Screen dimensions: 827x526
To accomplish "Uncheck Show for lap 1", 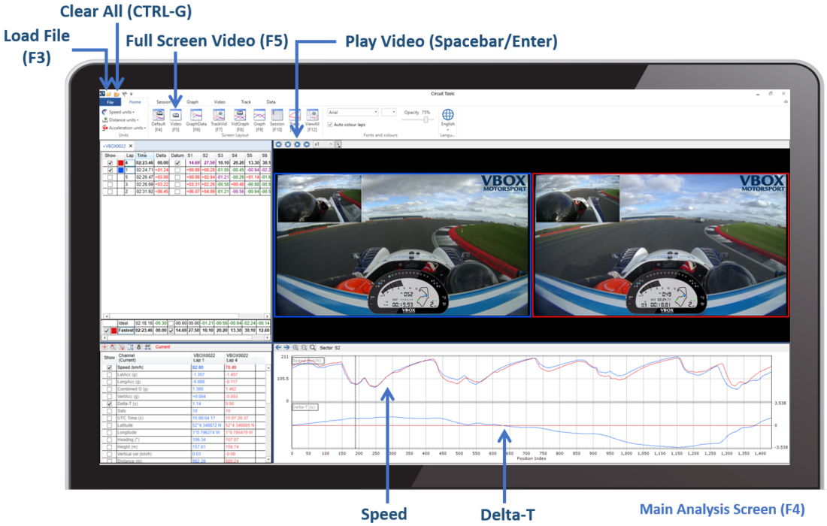I will (x=111, y=171).
